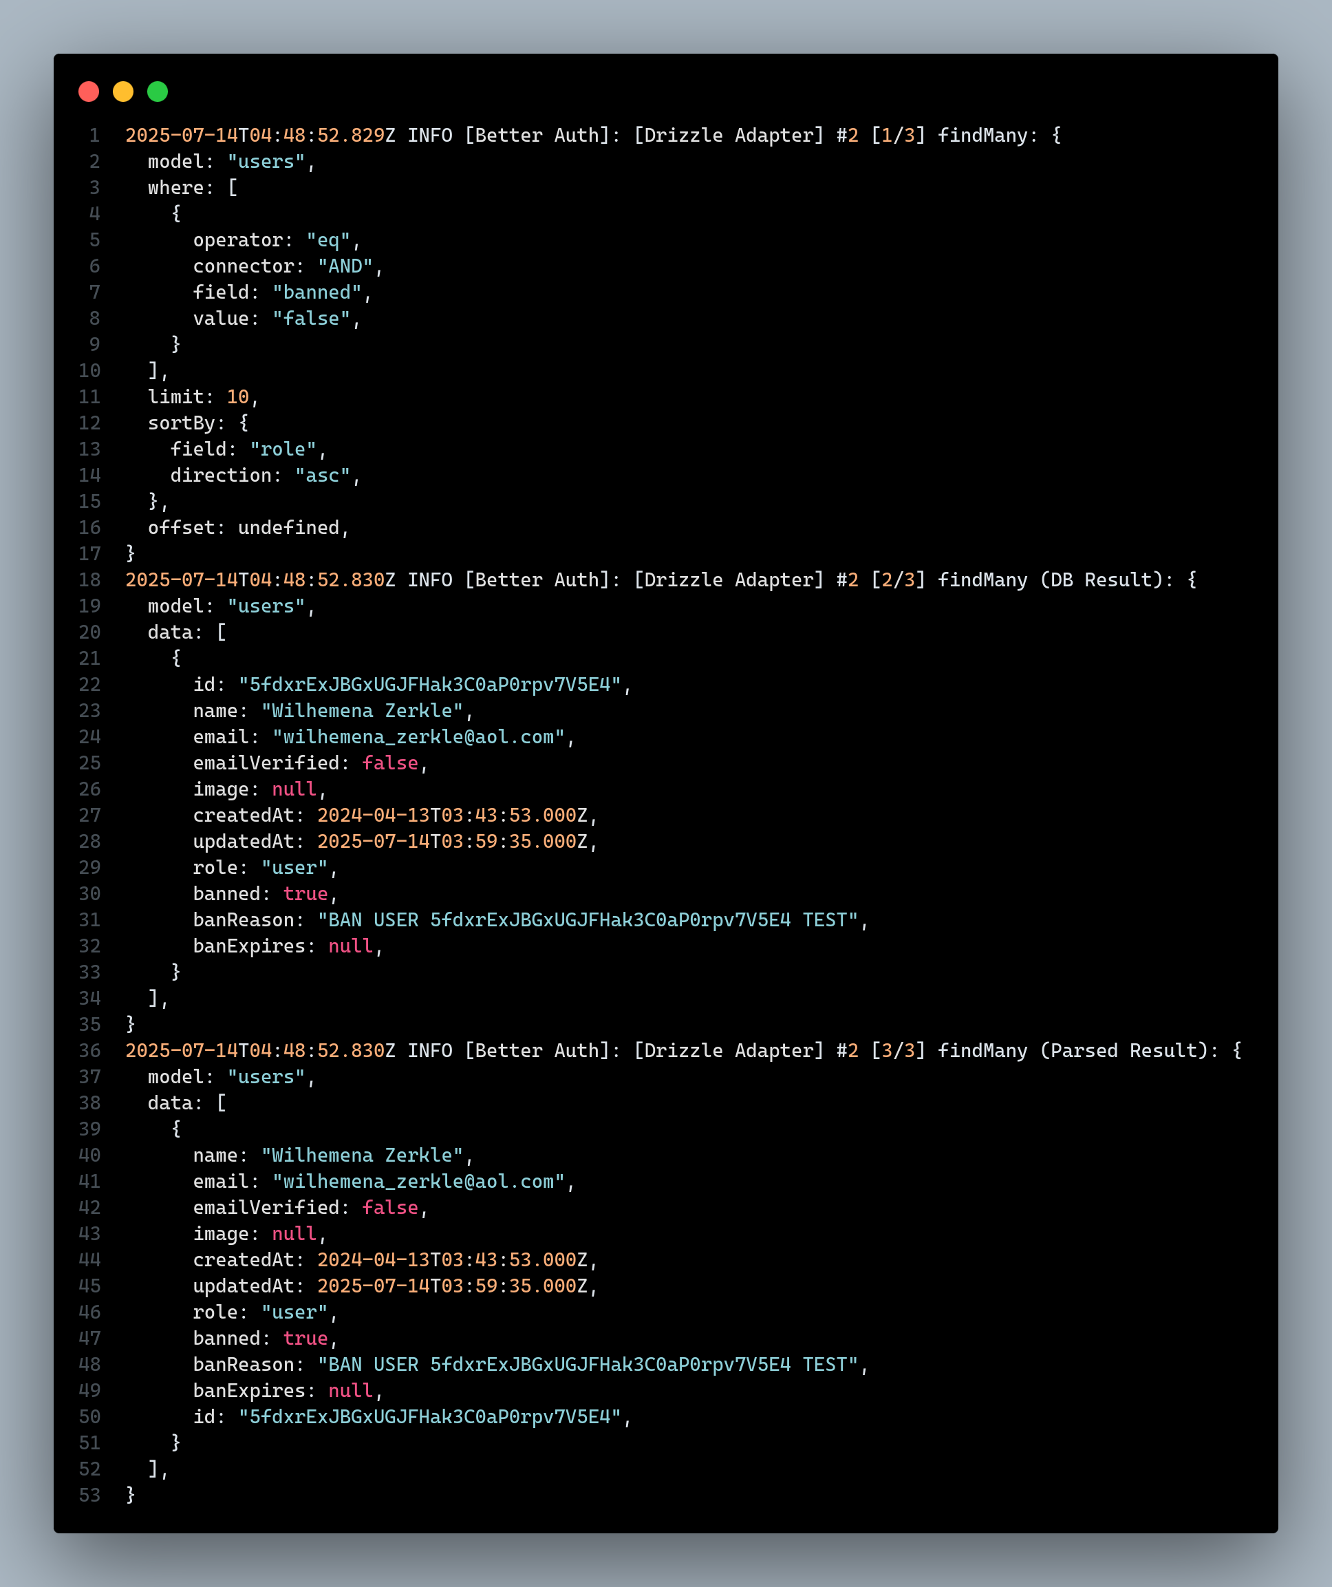The height and width of the screenshot is (1587, 1332).
Task: Click line number 1 in gutter
Action: tap(94, 136)
